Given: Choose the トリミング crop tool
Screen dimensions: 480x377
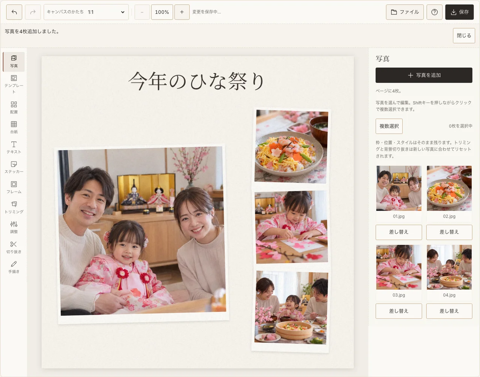Looking at the screenshot, I should pos(14,207).
